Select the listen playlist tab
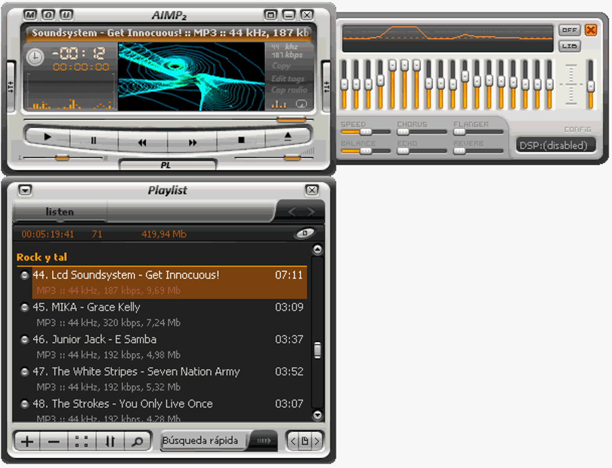This screenshot has width=612, height=468. [60, 212]
